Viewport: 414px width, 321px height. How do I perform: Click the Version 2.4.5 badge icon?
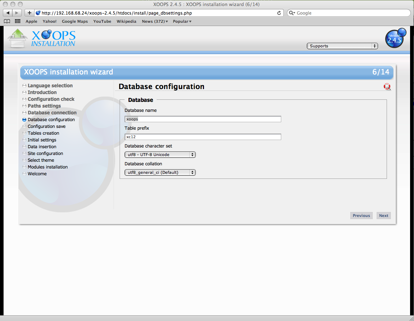[395, 38]
